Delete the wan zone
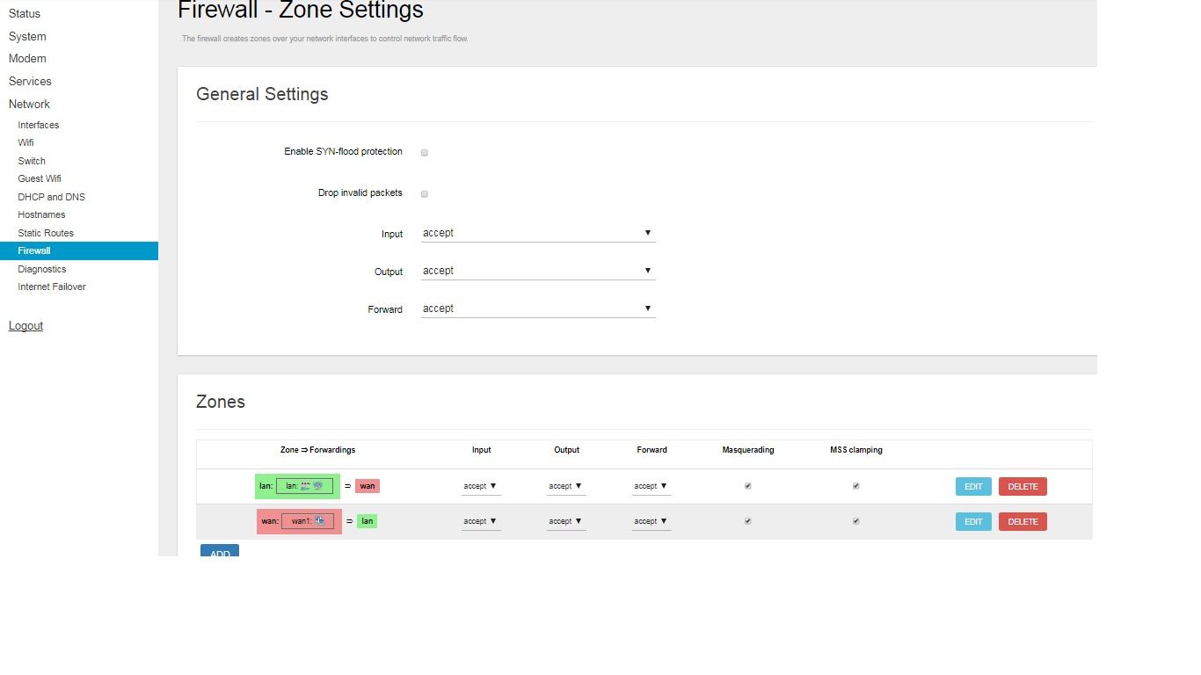 click(x=1023, y=521)
